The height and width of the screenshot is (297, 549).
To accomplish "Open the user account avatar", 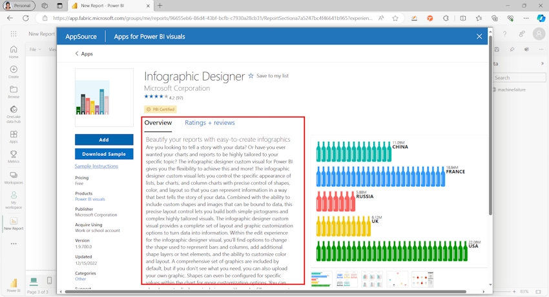I will tap(539, 34).
